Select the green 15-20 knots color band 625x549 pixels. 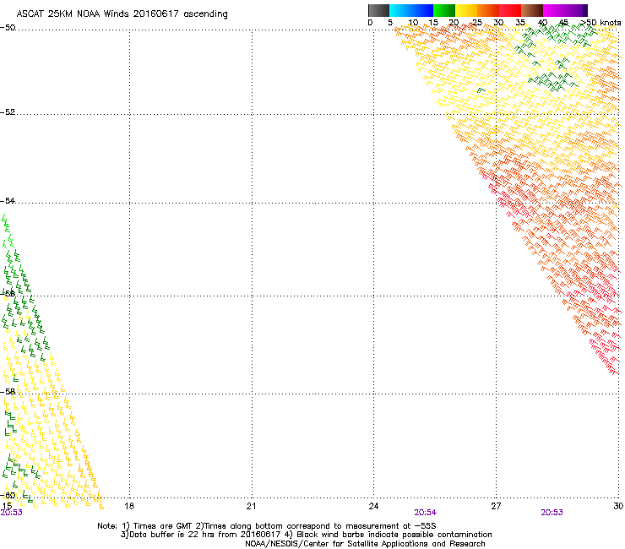(444, 10)
